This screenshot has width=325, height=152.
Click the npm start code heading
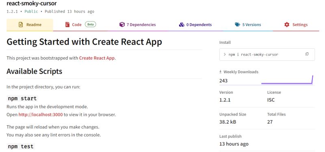point(22,98)
